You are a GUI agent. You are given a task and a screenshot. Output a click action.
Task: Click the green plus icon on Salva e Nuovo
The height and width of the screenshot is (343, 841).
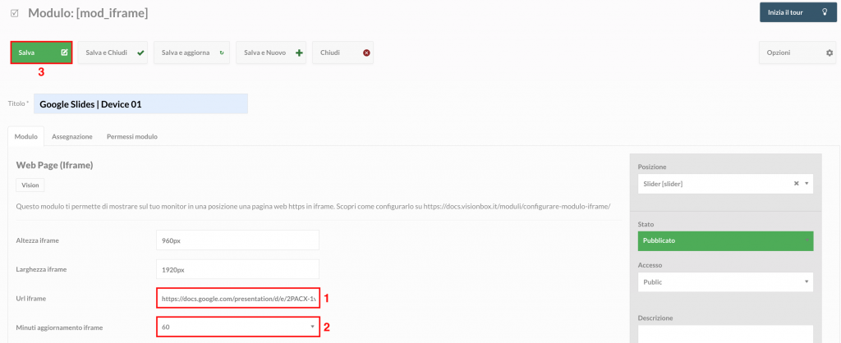(299, 53)
